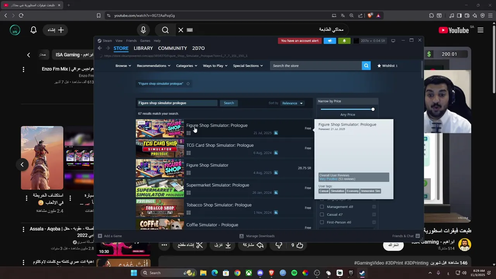Click the store results Search button
Viewport: 496px width, 279px height.
tap(229, 103)
